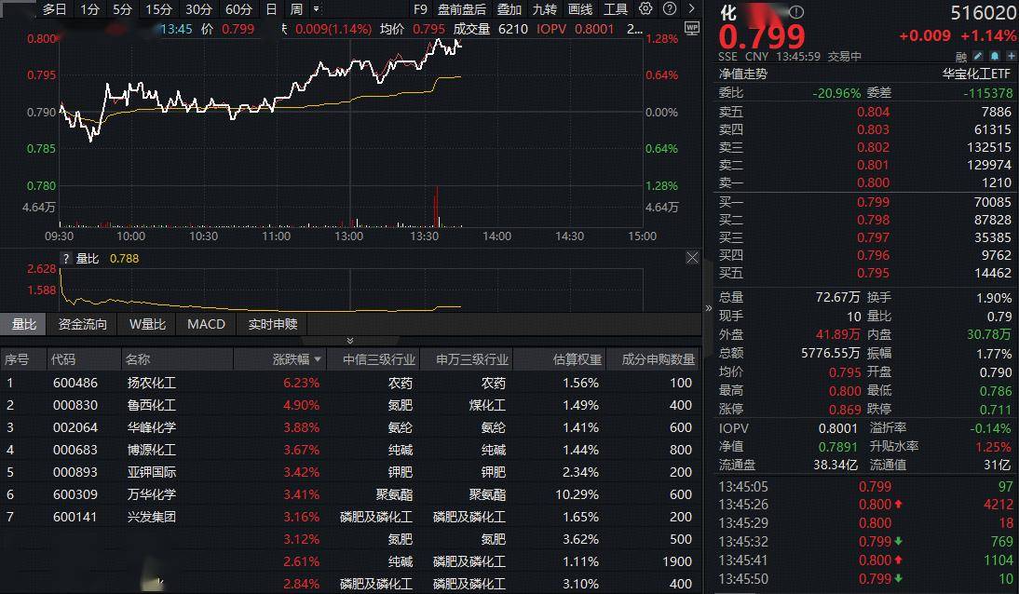Viewport: 1019px width, 594px height.
Task: Close the 量比 indicator panel
Action: (692, 257)
